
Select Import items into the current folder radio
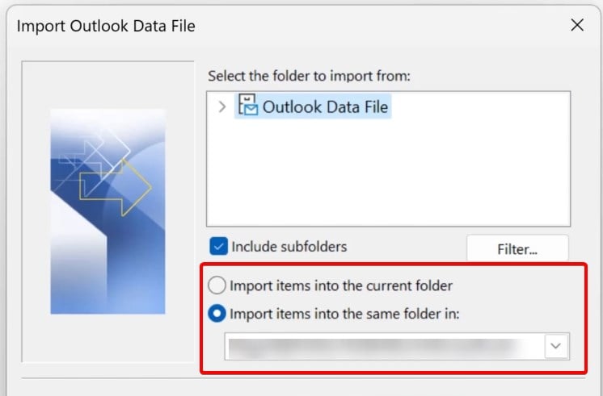(x=217, y=286)
